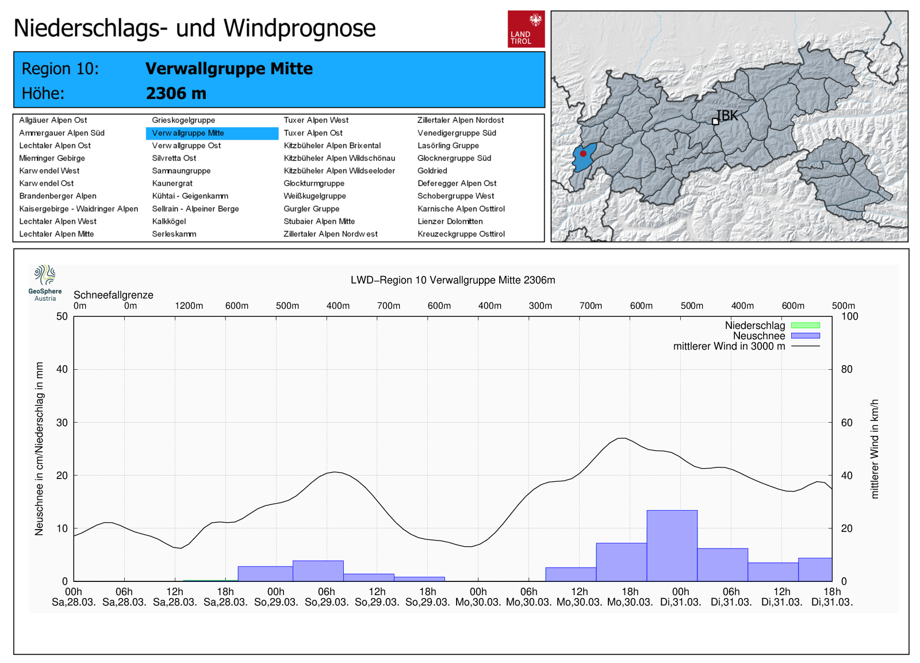Click the GeoSphere Austria logo

point(45,282)
